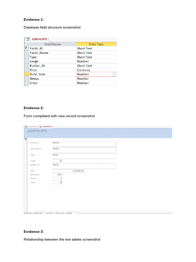
Task: Click the primary key icon beside Yacht_ID
Action: (26, 48)
